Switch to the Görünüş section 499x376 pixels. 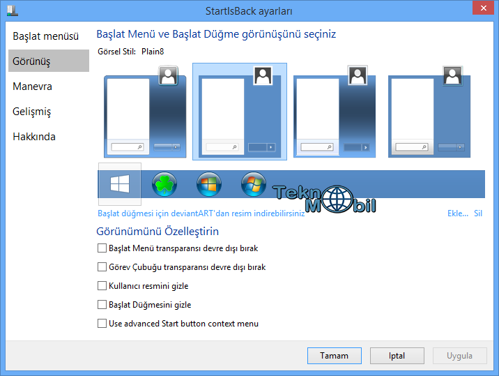coord(49,61)
